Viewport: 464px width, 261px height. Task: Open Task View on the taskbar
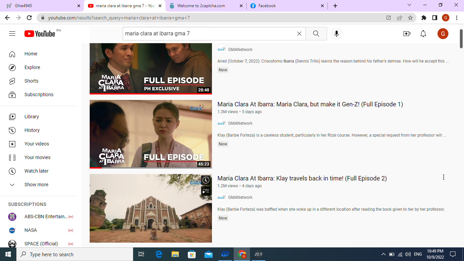[141, 254]
